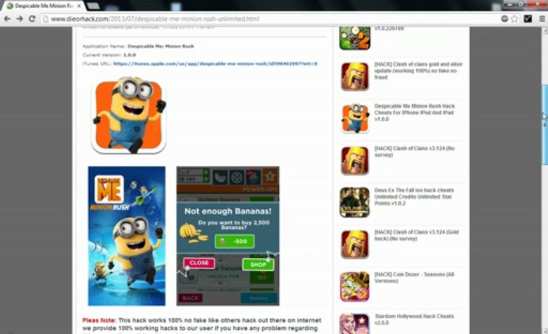Bookmark page with the star icon
Viewport: 548px width, 334px height.
click(515, 19)
